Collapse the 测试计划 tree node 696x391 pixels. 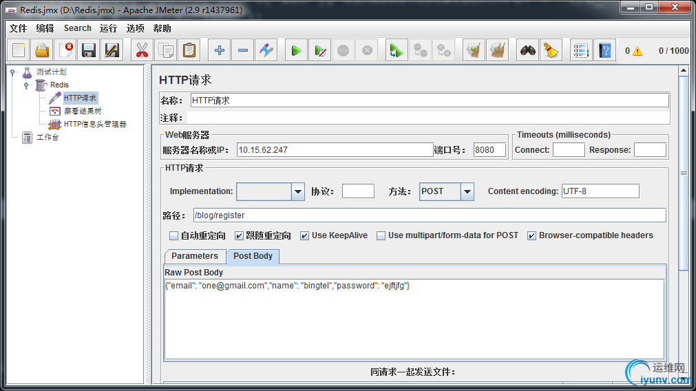pyautogui.click(x=13, y=72)
